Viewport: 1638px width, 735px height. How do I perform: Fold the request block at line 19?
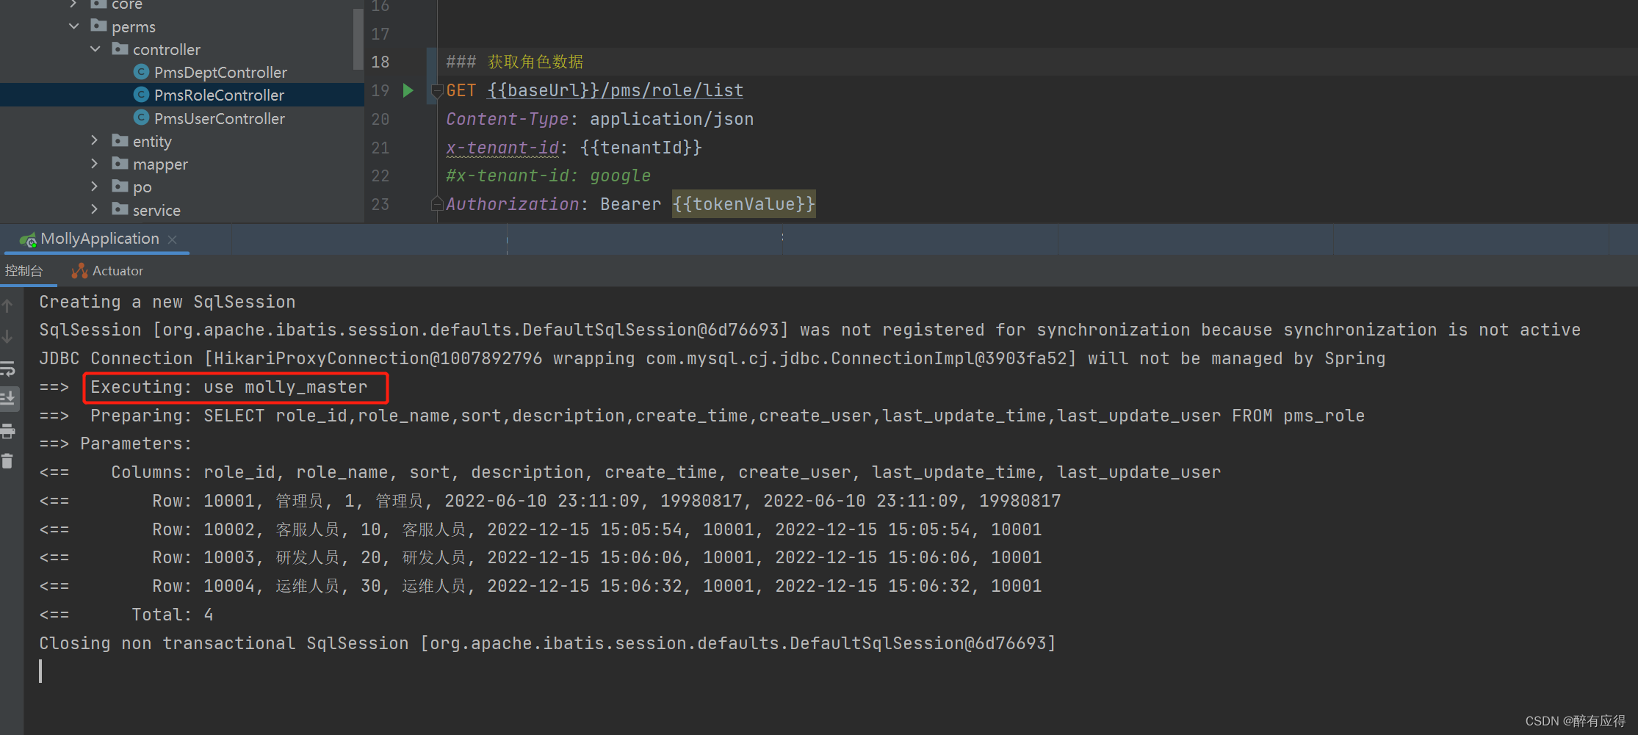tap(437, 91)
